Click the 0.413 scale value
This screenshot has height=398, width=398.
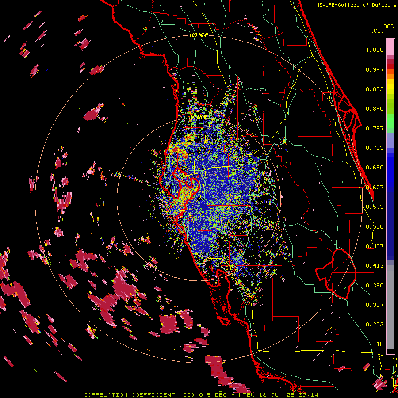[x=375, y=266]
